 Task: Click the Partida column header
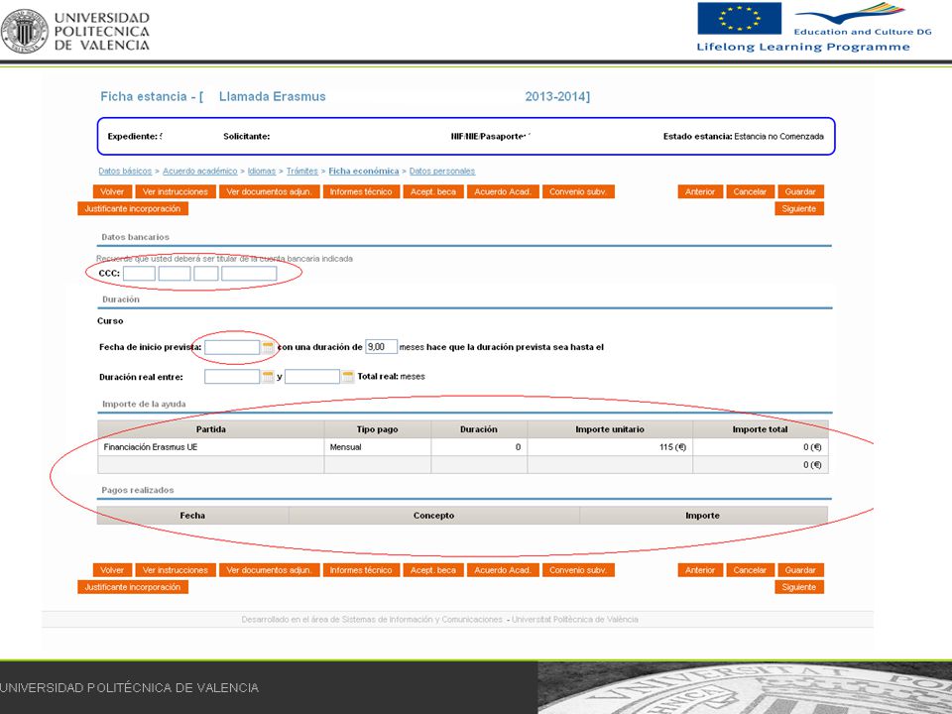point(210,429)
